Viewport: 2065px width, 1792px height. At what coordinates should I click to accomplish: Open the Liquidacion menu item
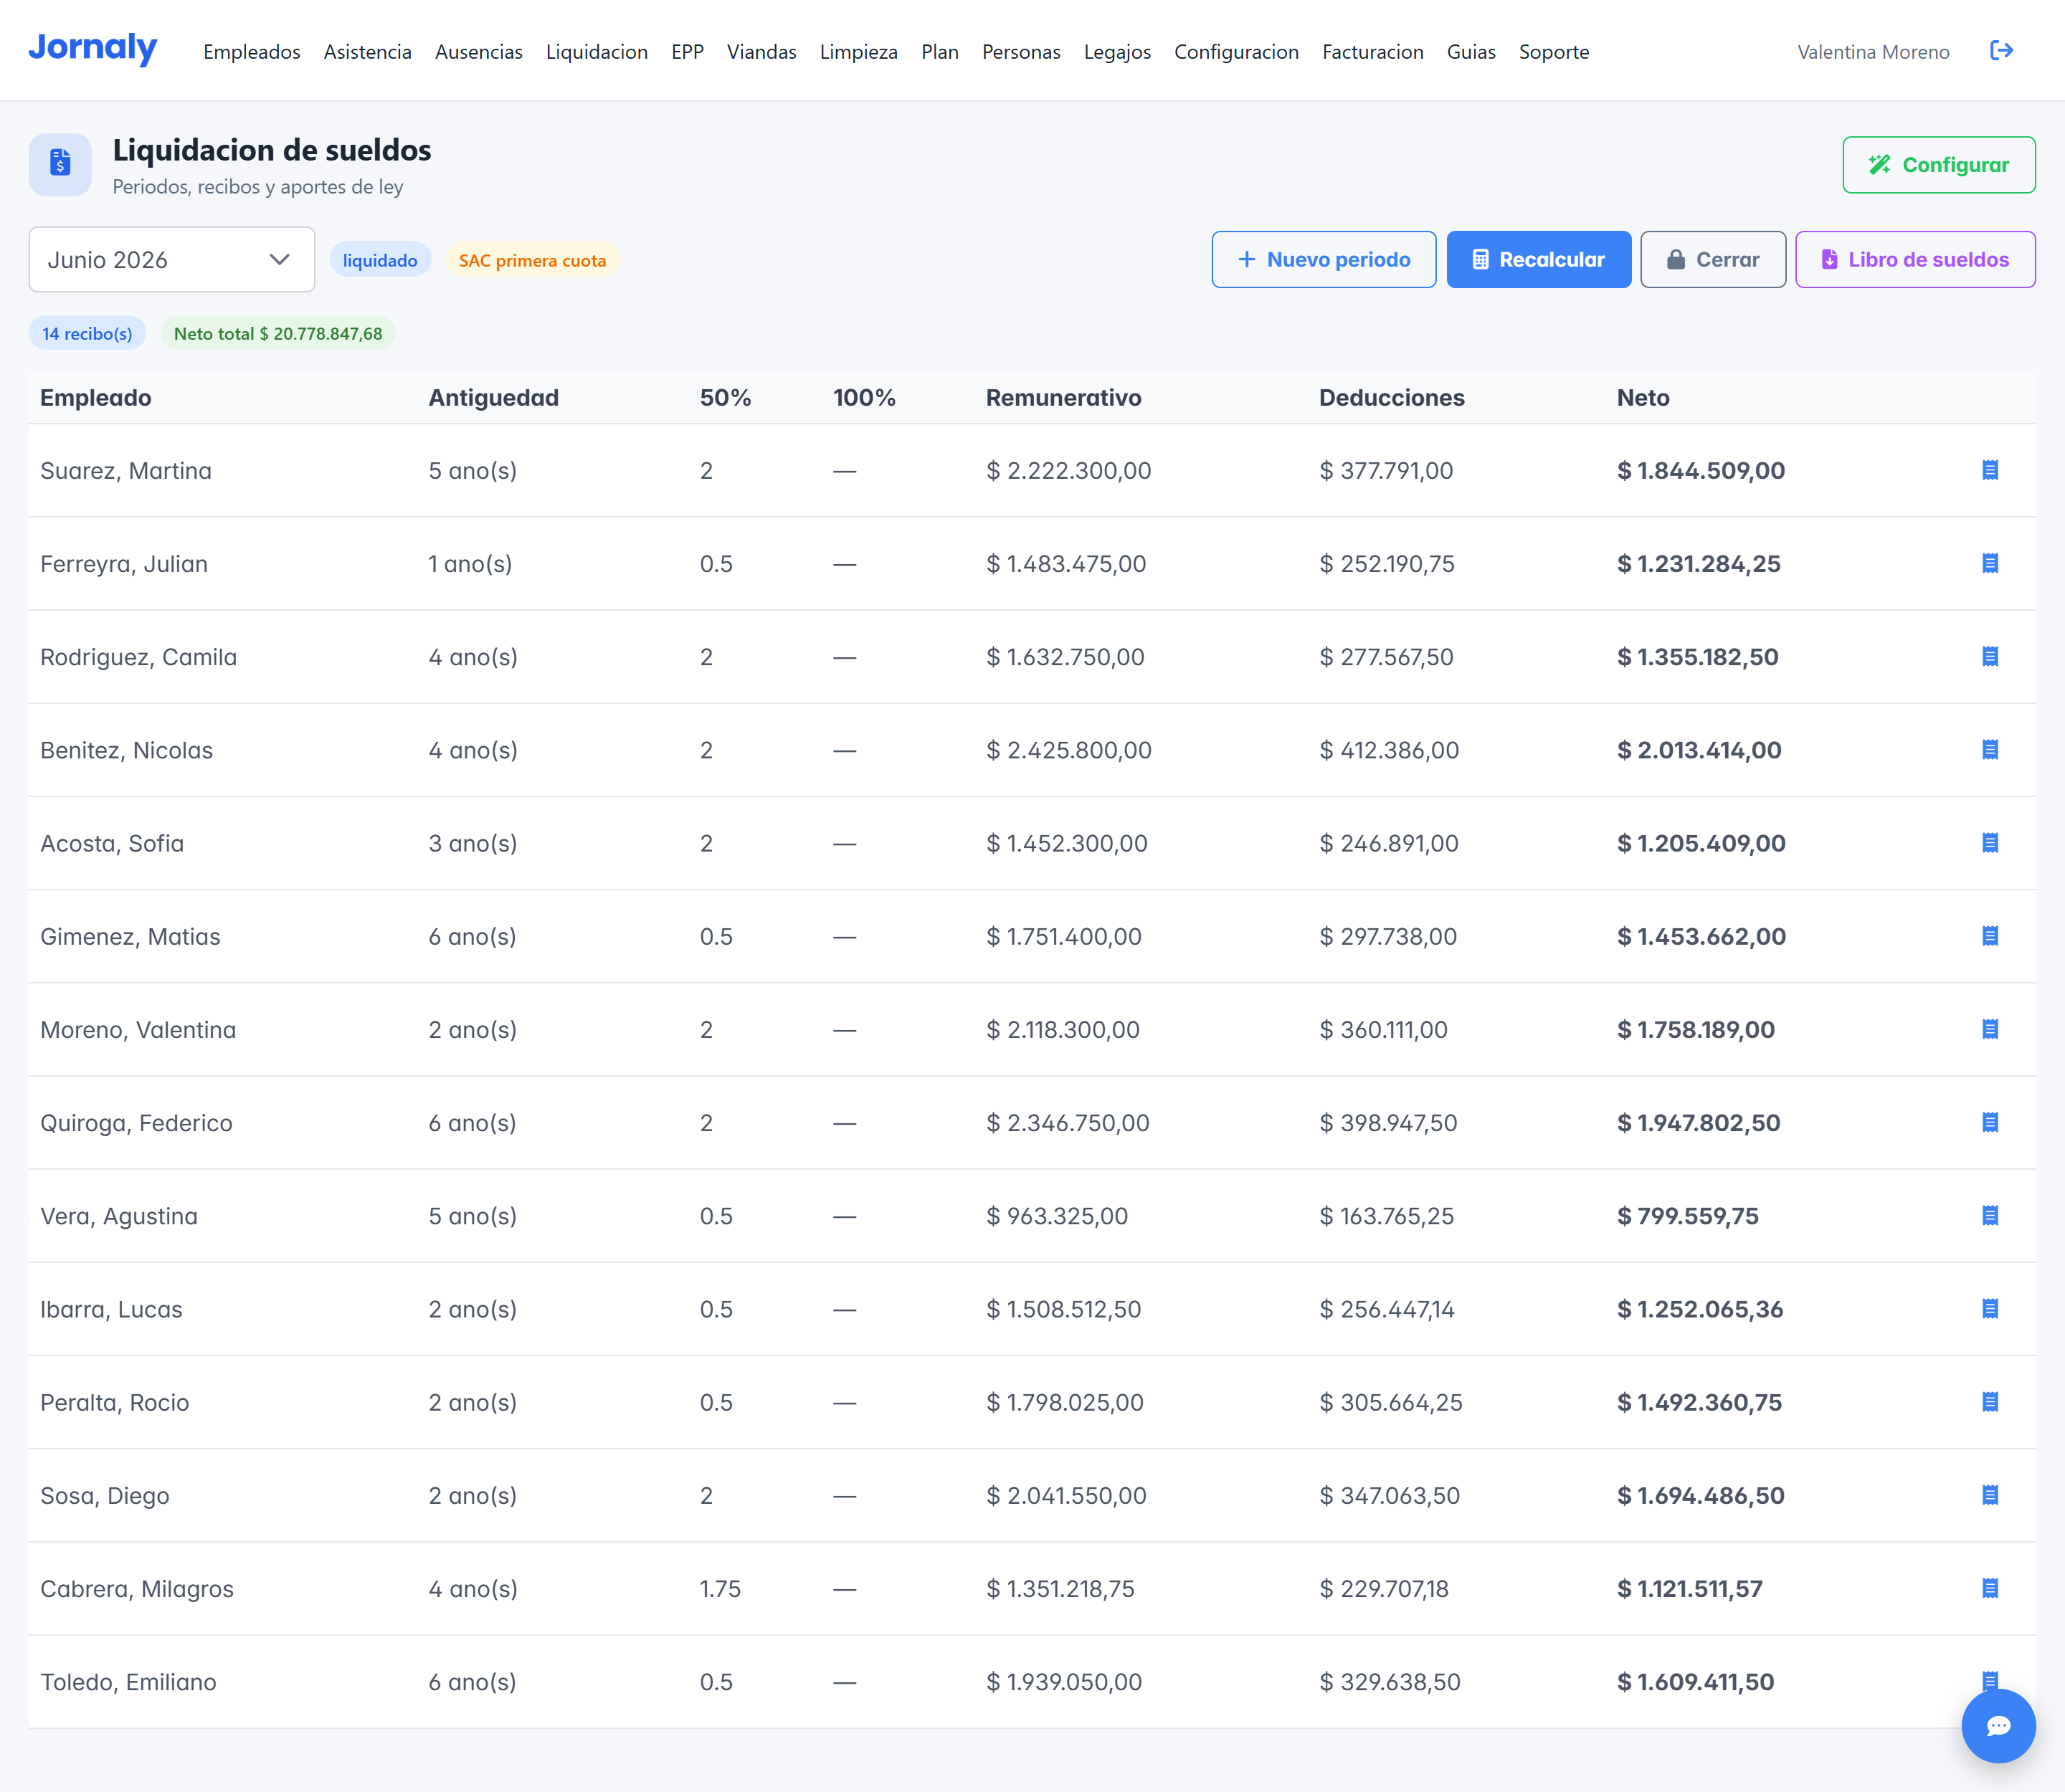(x=597, y=52)
